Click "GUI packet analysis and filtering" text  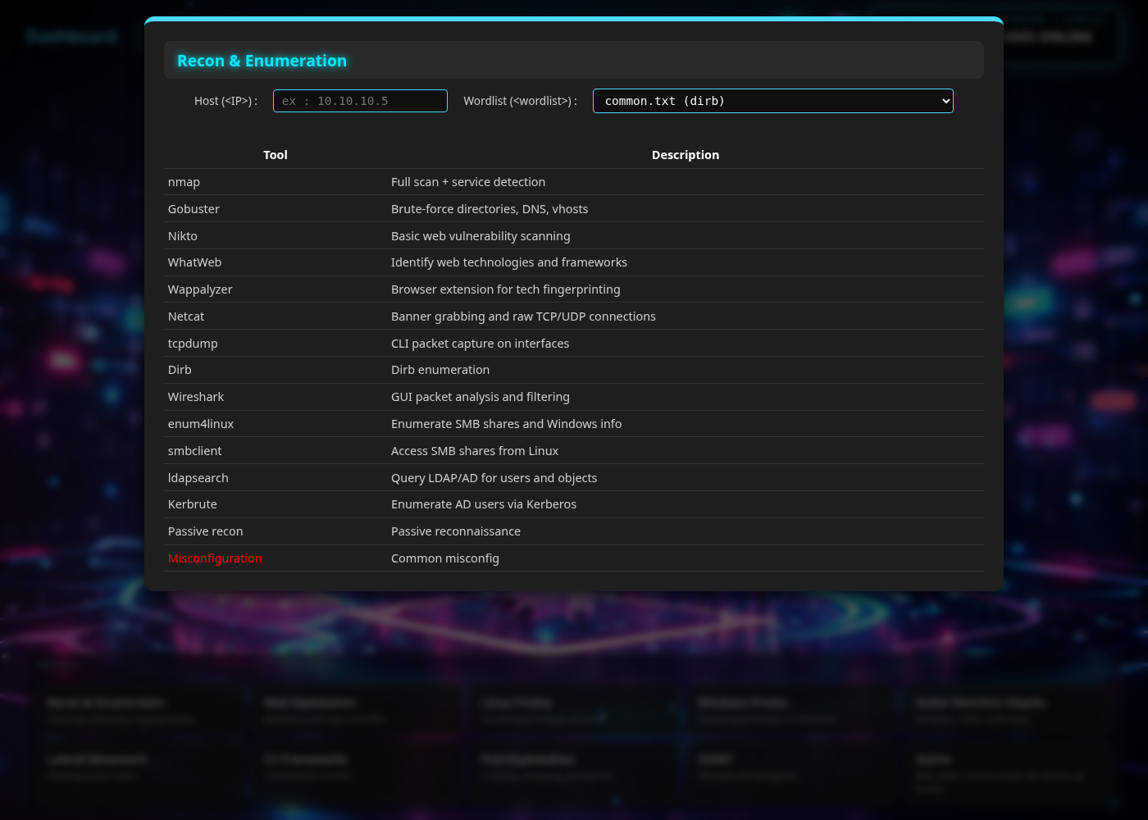tap(481, 397)
